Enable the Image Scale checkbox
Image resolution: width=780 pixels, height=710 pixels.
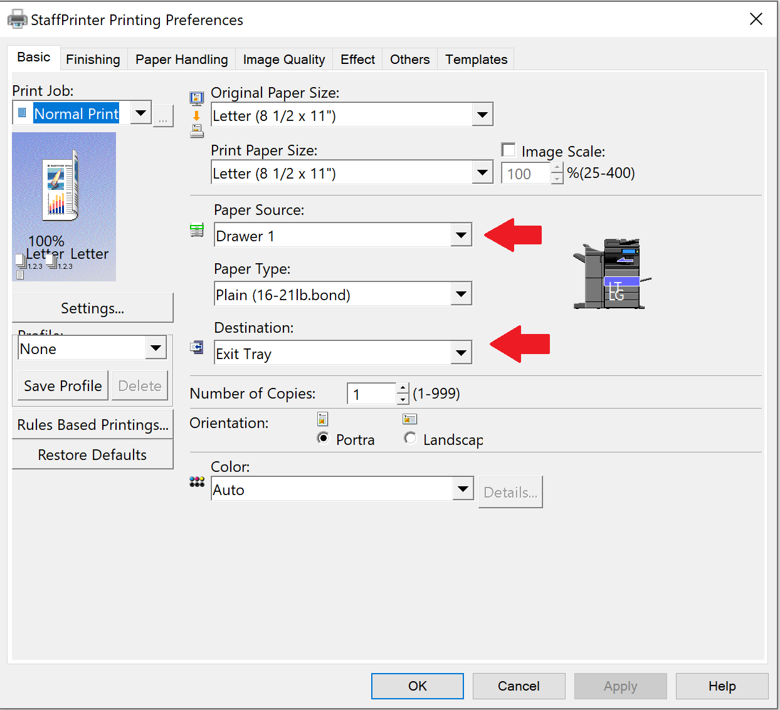(509, 150)
